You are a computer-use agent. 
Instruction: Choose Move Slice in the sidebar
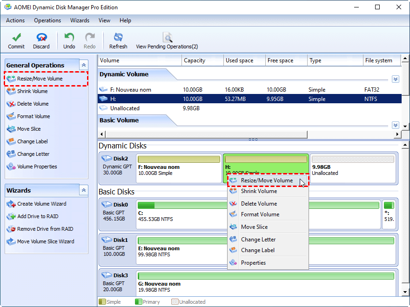(x=24, y=129)
